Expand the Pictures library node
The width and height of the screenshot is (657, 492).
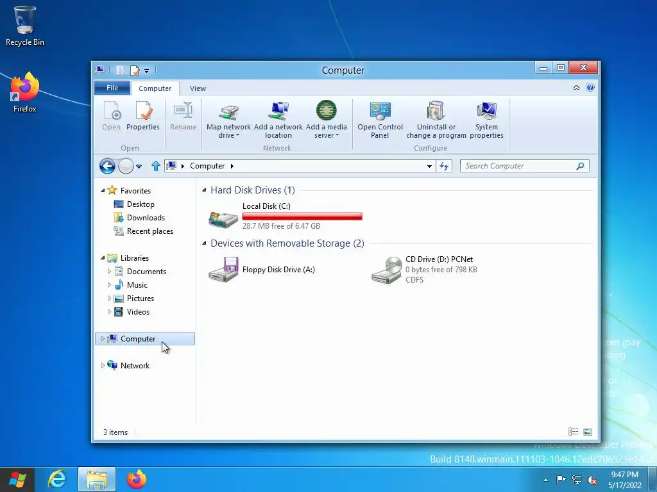coord(109,299)
